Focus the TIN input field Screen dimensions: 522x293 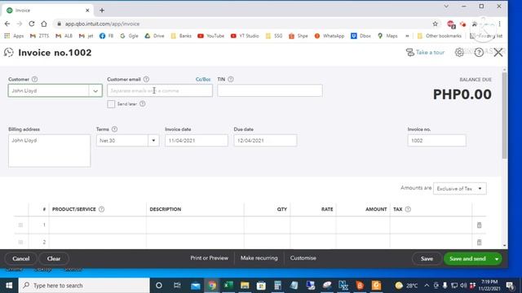[270, 90]
